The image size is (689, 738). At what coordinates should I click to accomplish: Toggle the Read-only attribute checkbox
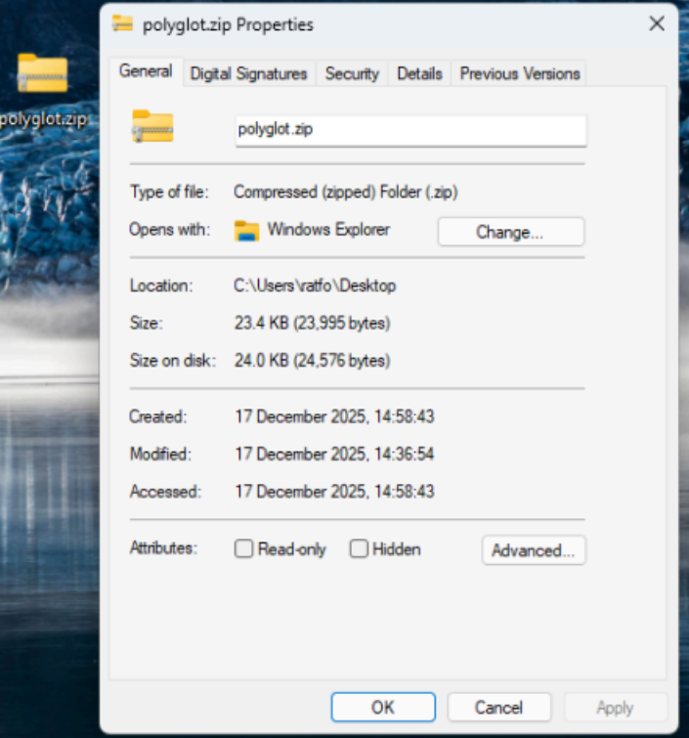pos(243,549)
